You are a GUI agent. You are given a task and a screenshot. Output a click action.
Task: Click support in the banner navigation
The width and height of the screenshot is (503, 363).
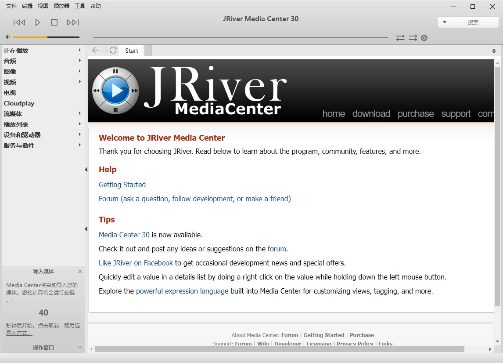click(x=456, y=114)
